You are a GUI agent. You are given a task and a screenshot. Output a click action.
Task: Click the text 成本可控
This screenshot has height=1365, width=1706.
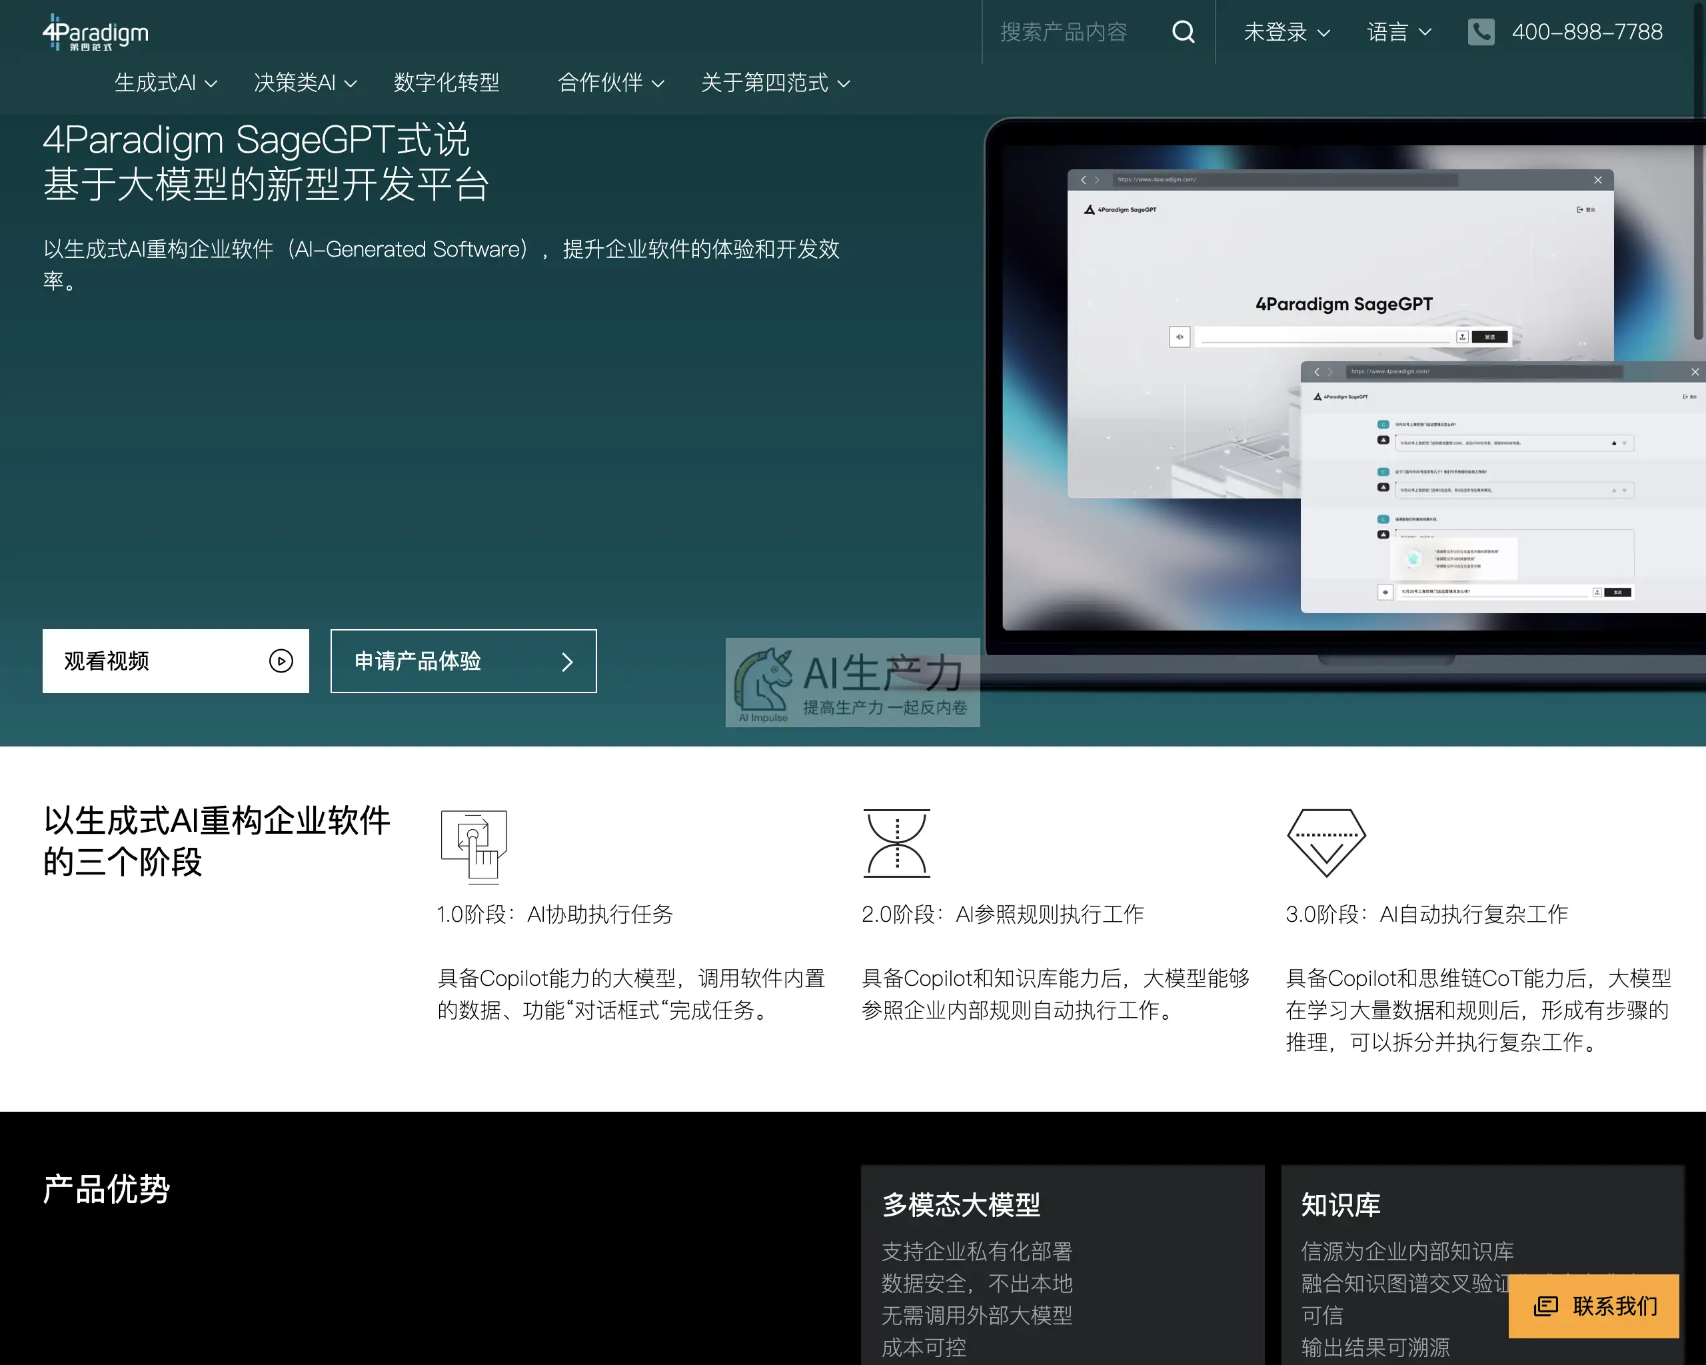pyautogui.click(x=924, y=1347)
